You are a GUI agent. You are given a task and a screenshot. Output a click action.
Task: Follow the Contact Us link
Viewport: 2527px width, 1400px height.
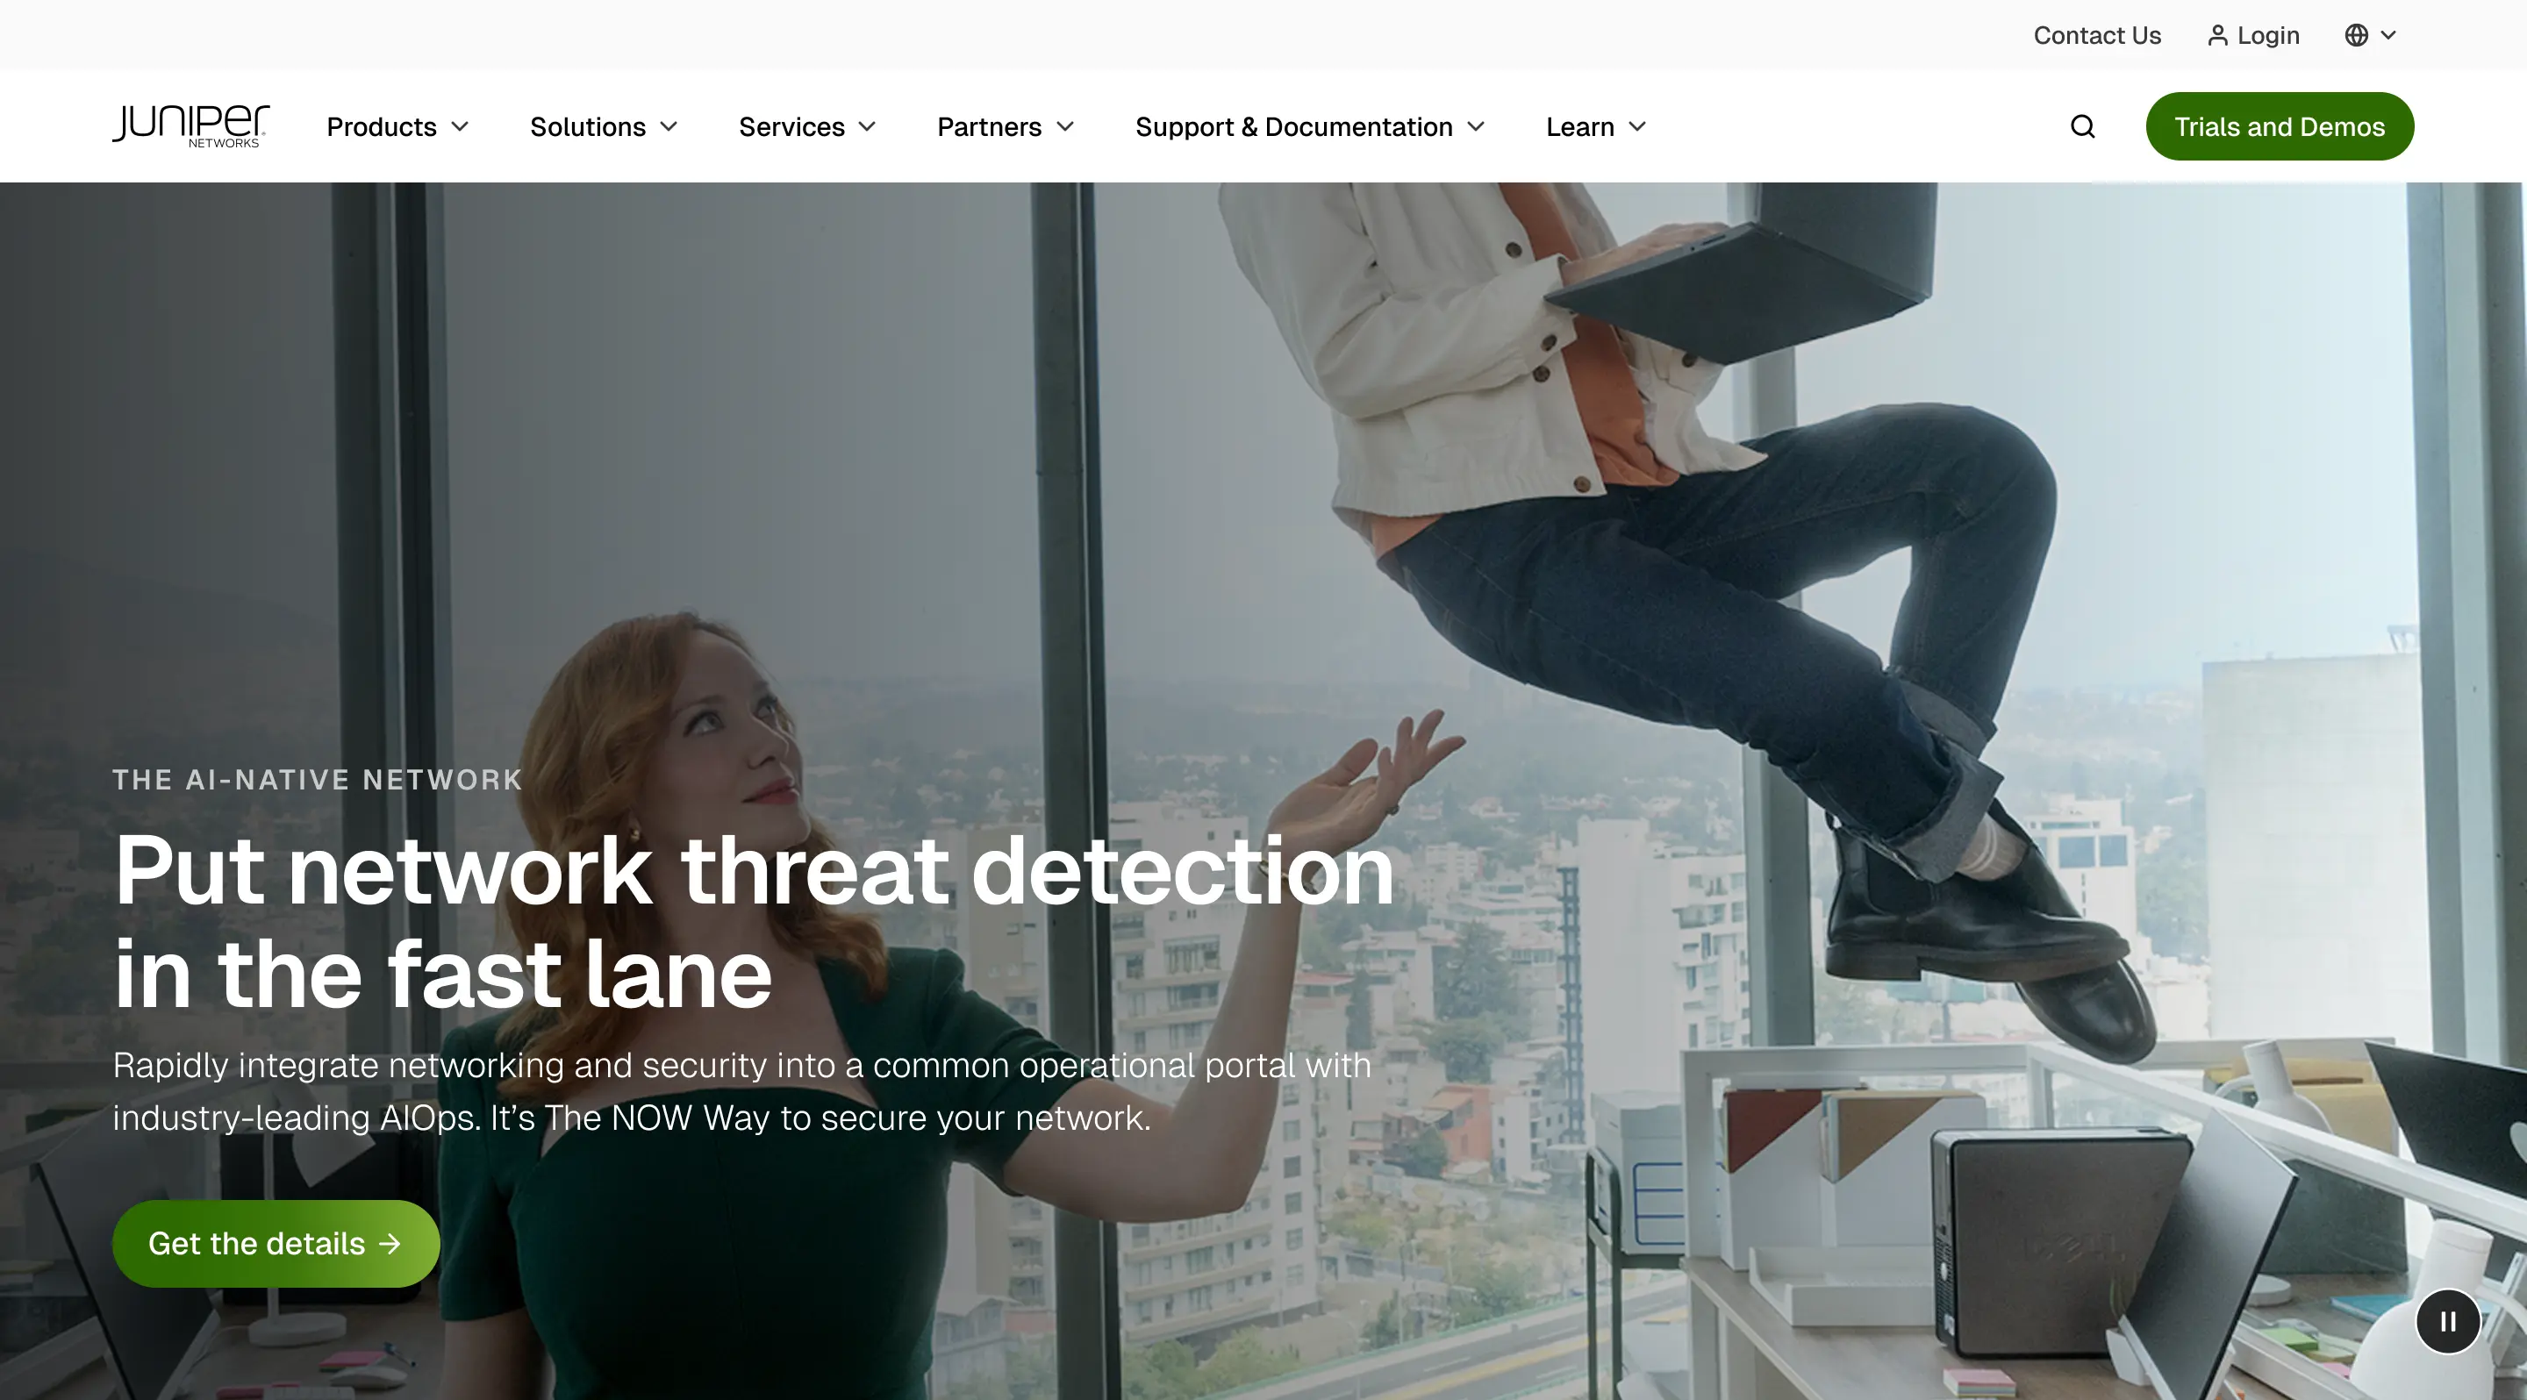click(x=2096, y=35)
